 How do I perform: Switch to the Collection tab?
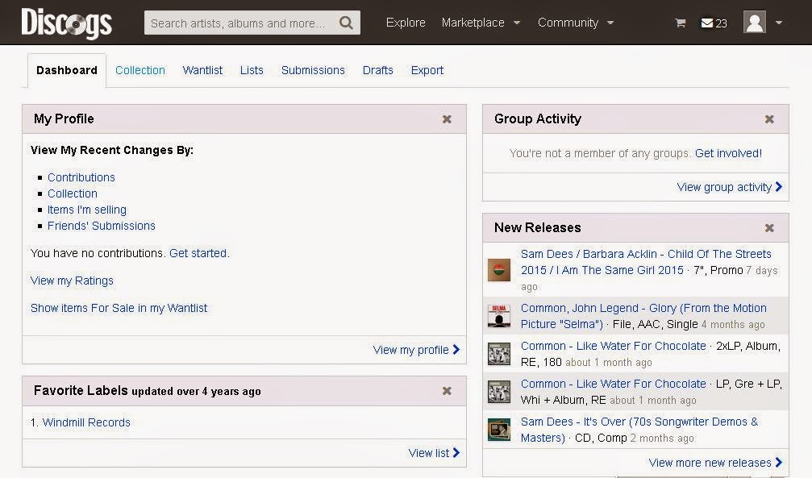coord(139,70)
